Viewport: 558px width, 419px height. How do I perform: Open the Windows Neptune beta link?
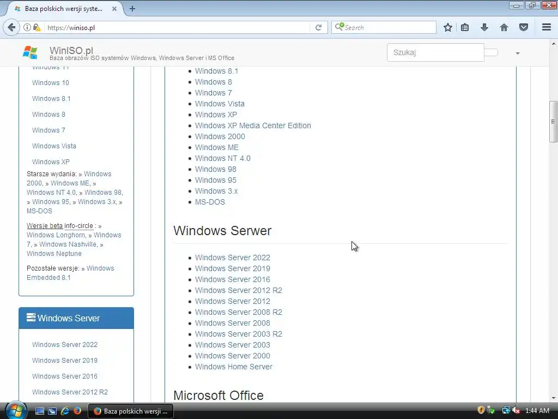point(54,254)
